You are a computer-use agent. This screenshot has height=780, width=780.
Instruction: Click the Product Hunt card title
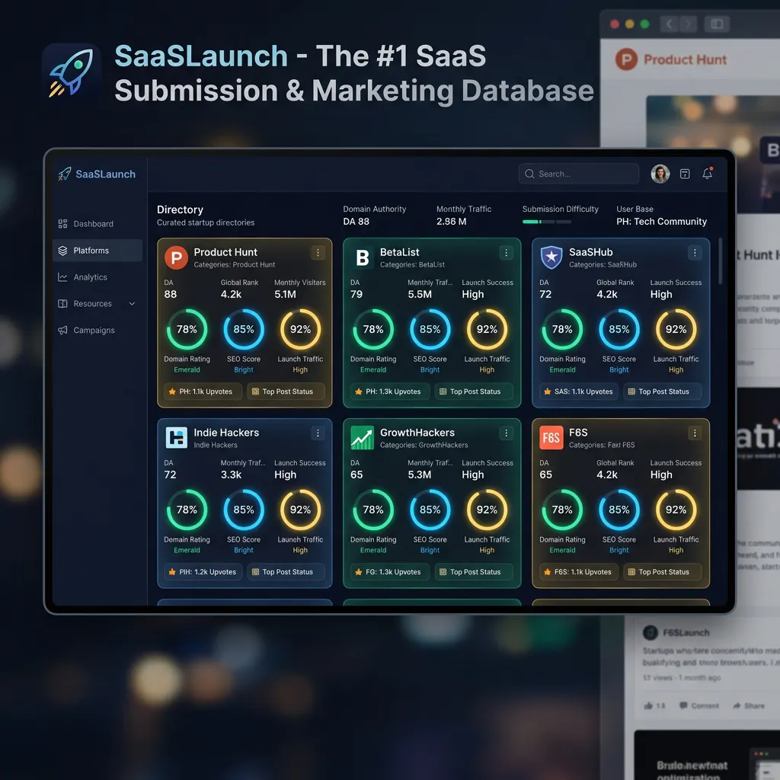click(x=225, y=252)
